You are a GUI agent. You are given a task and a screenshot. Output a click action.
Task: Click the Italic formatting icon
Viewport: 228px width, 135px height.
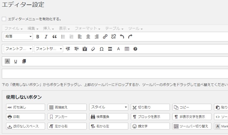pos(46,37)
